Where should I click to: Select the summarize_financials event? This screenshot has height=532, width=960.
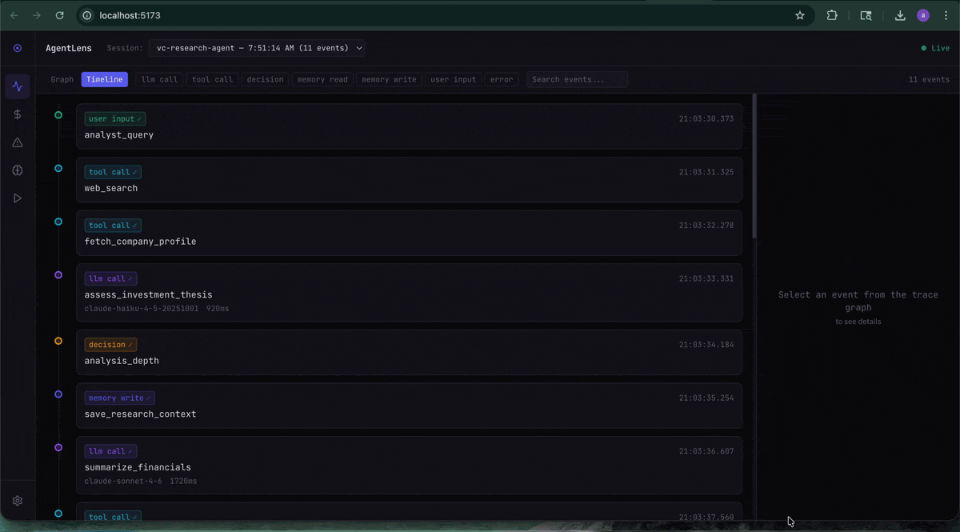(x=409, y=466)
